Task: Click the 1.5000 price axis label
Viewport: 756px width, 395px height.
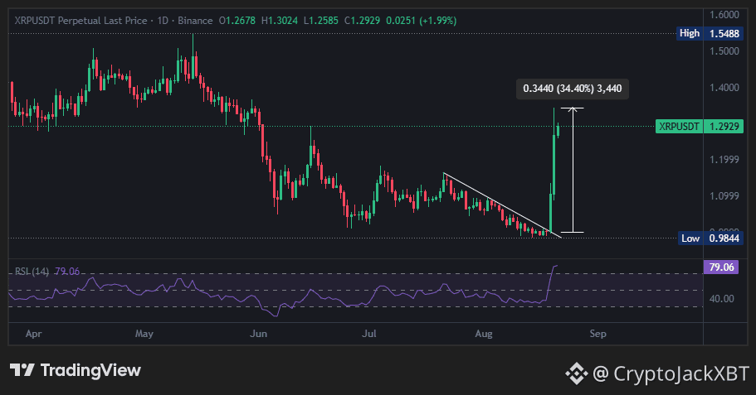Action: [x=724, y=51]
